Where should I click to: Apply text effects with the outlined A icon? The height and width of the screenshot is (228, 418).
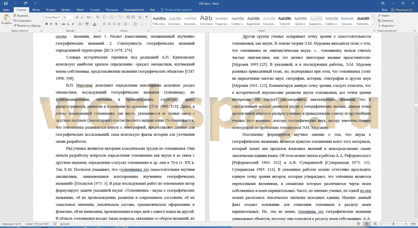80,24
